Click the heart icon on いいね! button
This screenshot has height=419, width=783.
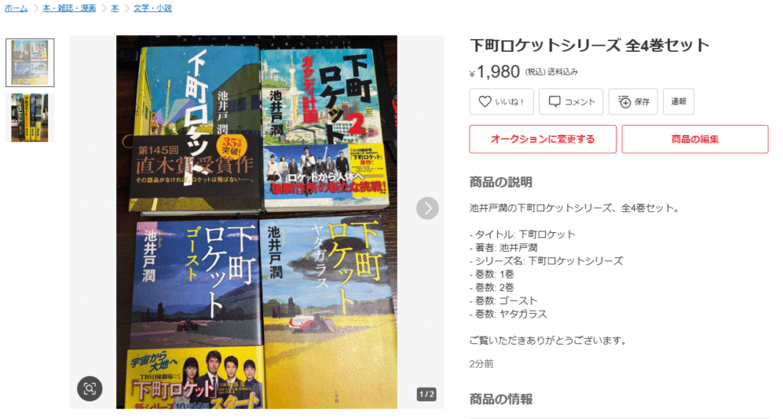click(x=484, y=102)
